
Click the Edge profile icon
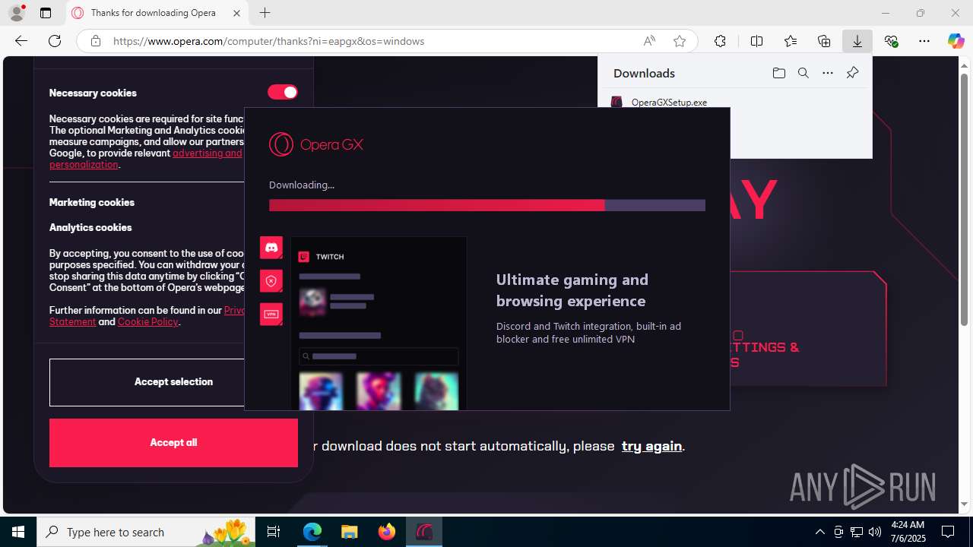16,13
